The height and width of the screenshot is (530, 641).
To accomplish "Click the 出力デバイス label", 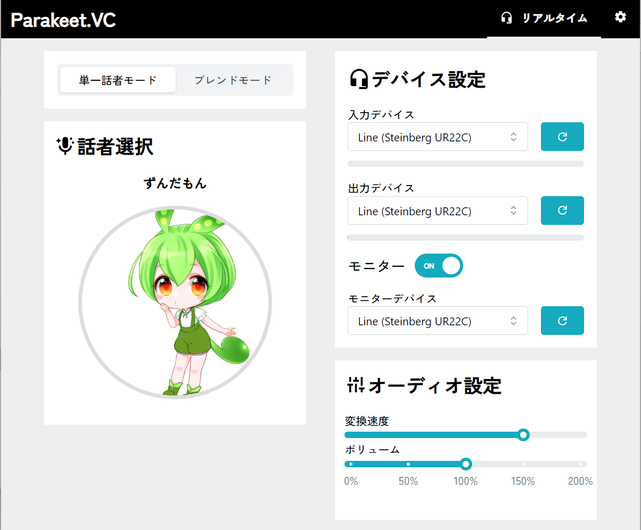I will pos(381,188).
